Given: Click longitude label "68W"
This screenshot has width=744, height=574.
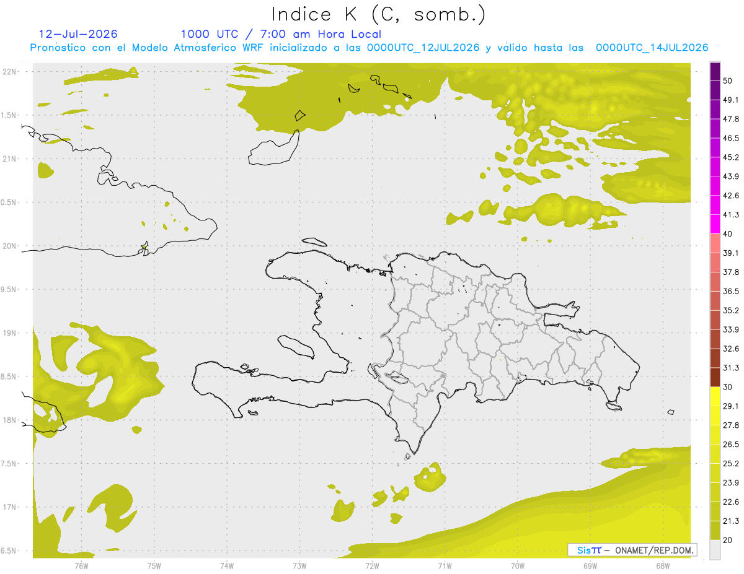Looking at the screenshot, I should [x=663, y=565].
